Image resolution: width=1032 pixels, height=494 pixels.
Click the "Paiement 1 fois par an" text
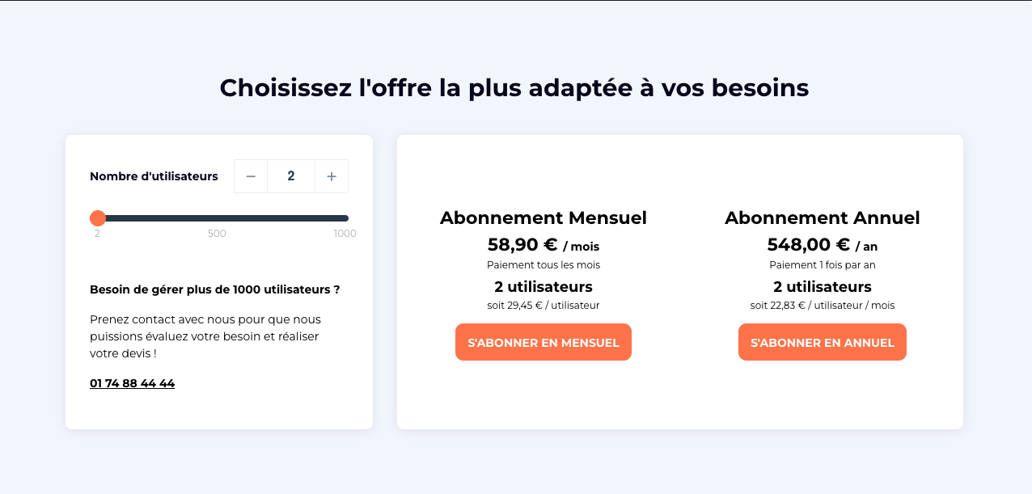click(x=822, y=265)
